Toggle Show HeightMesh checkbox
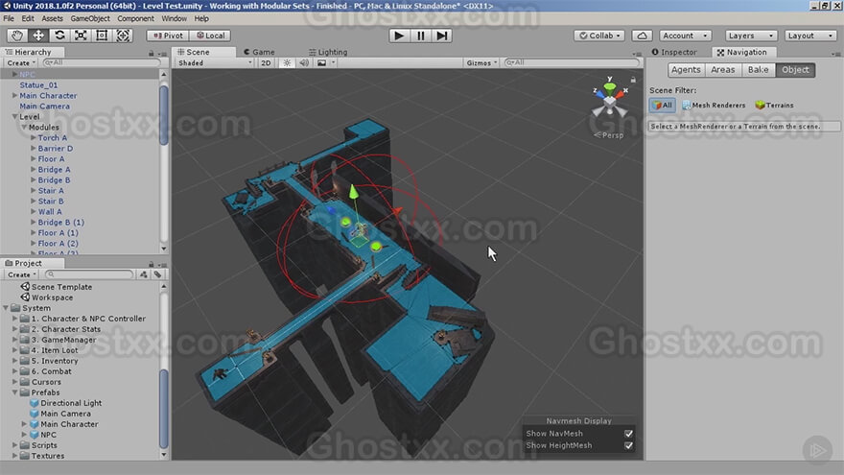This screenshot has height=475, width=844. click(x=628, y=445)
